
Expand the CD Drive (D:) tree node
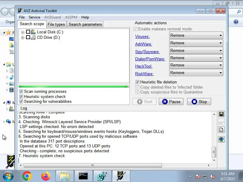pyautogui.click(x=22, y=38)
